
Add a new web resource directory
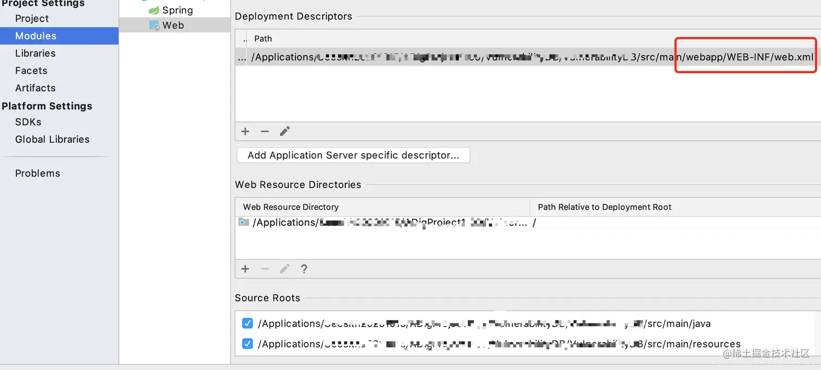click(x=245, y=269)
